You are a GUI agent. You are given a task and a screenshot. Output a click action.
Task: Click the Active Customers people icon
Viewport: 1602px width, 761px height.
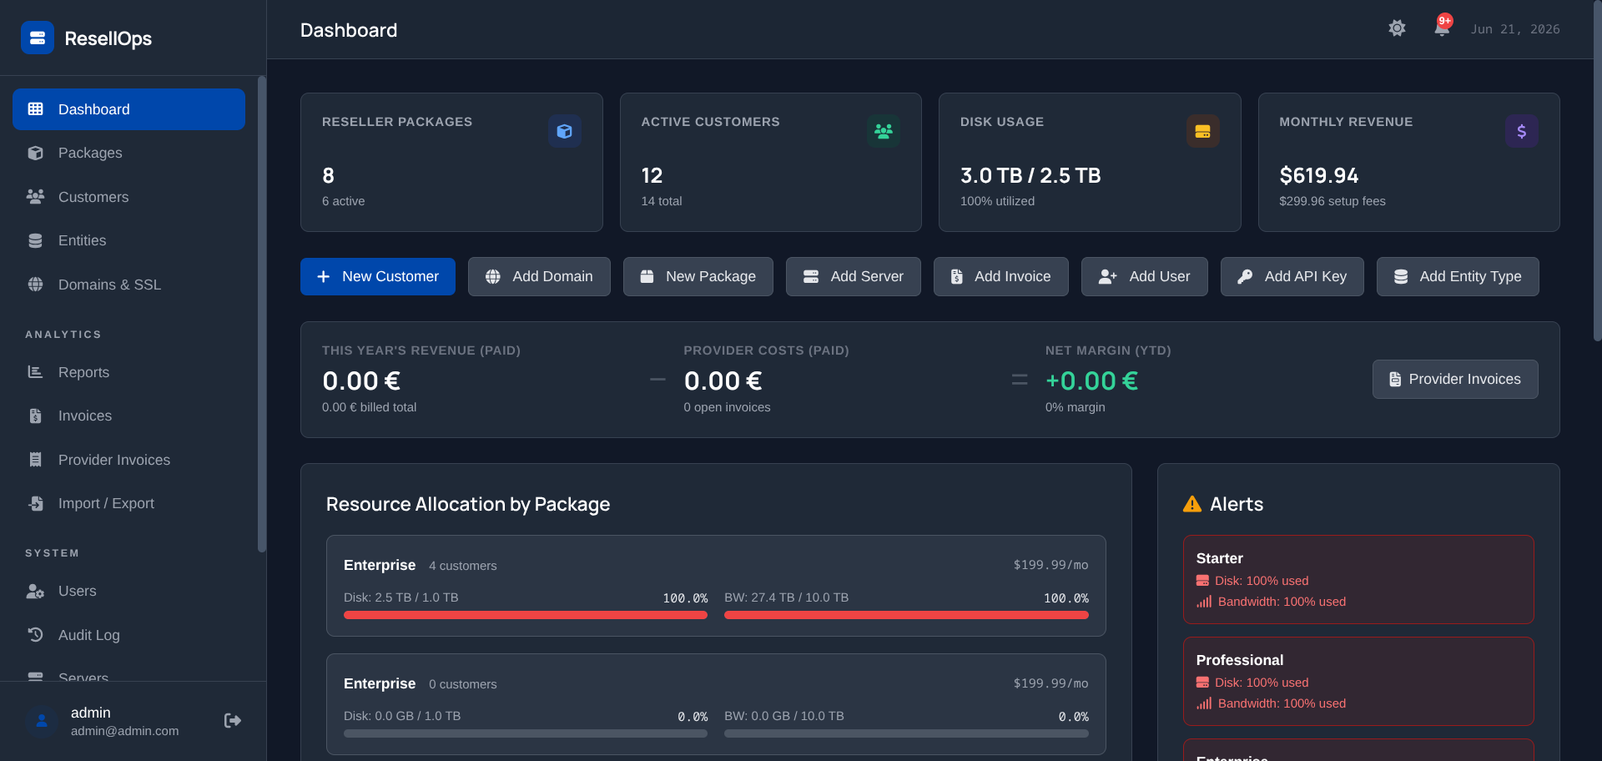point(884,131)
